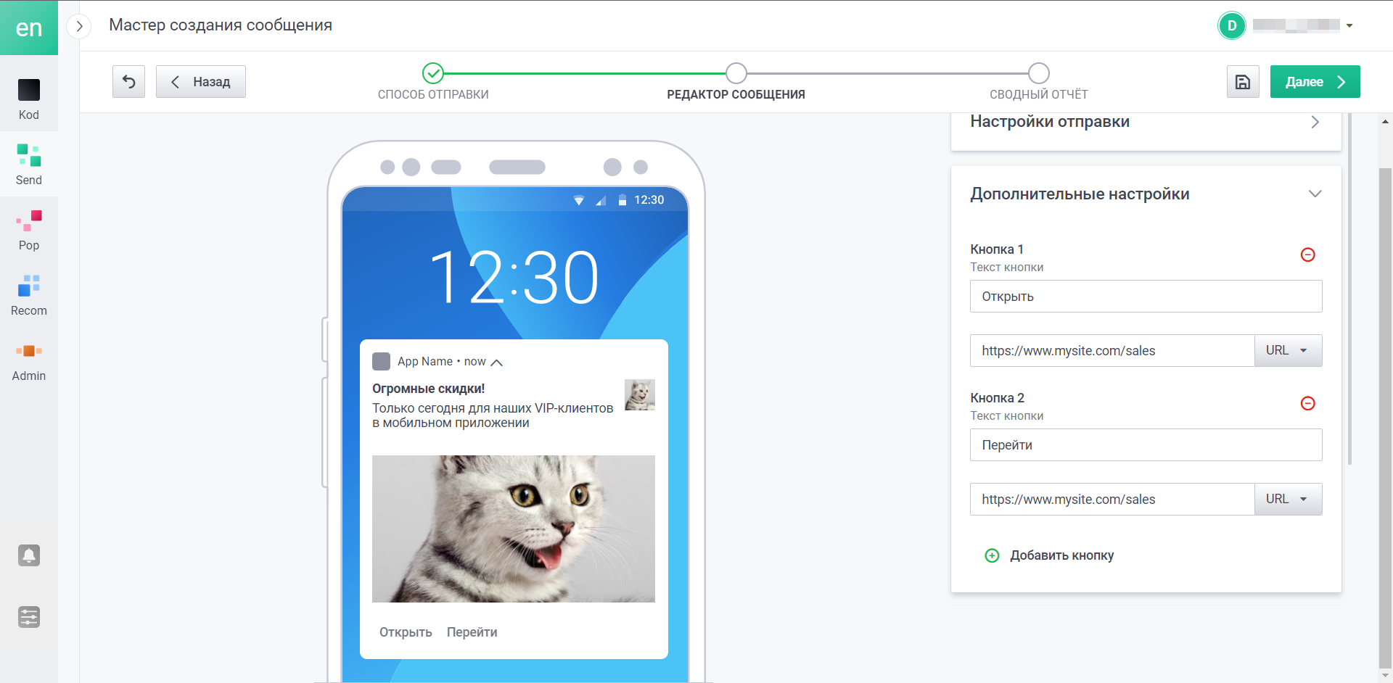Select the Сводный отчёт step circle
This screenshot has width=1393, height=683.
tap(1039, 73)
